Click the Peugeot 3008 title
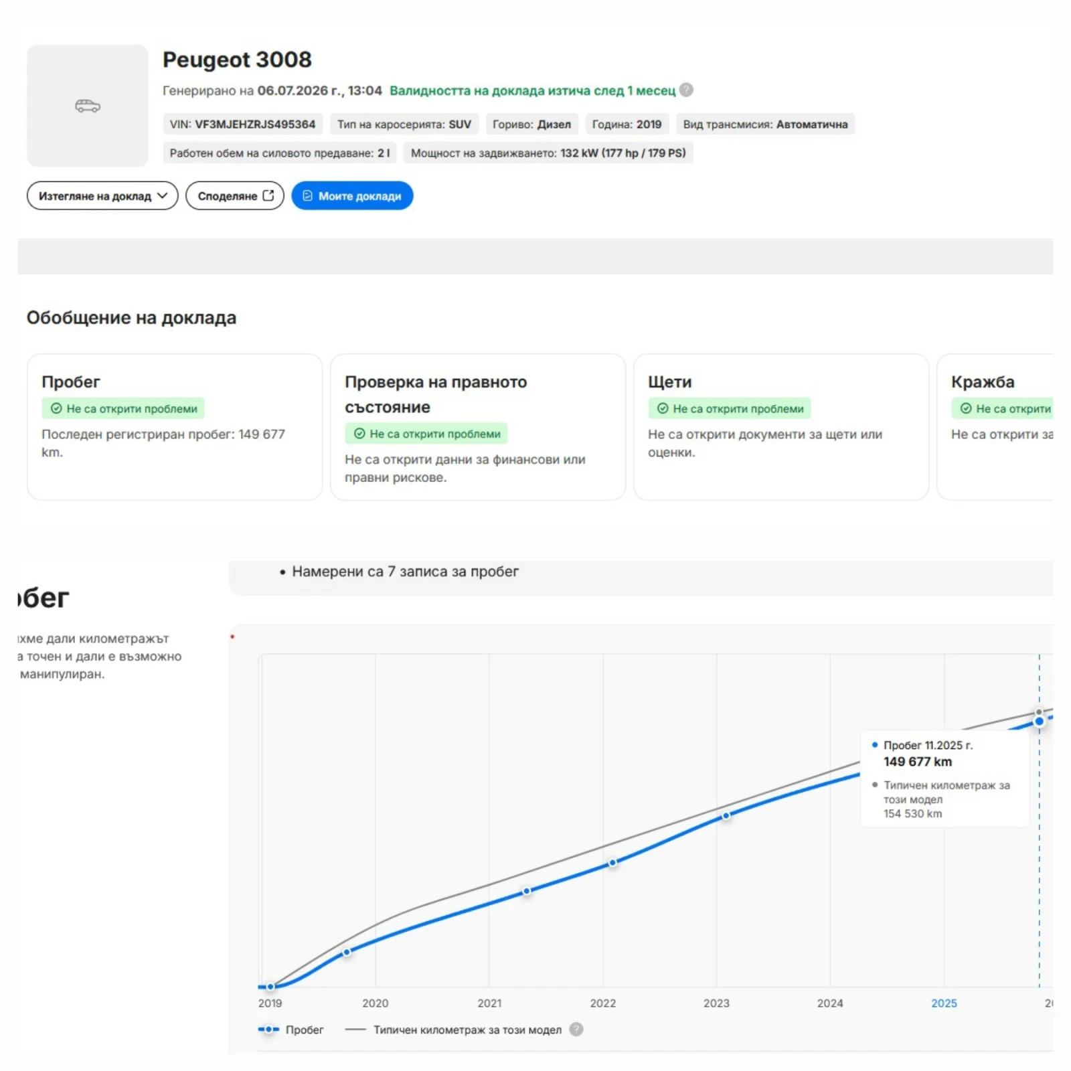 coord(237,60)
